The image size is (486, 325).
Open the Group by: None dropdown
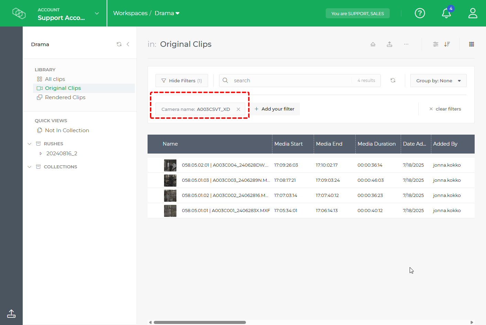coord(438,81)
